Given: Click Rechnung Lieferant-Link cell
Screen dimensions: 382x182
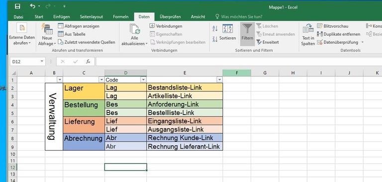Looking at the screenshot, I should coord(185,146).
